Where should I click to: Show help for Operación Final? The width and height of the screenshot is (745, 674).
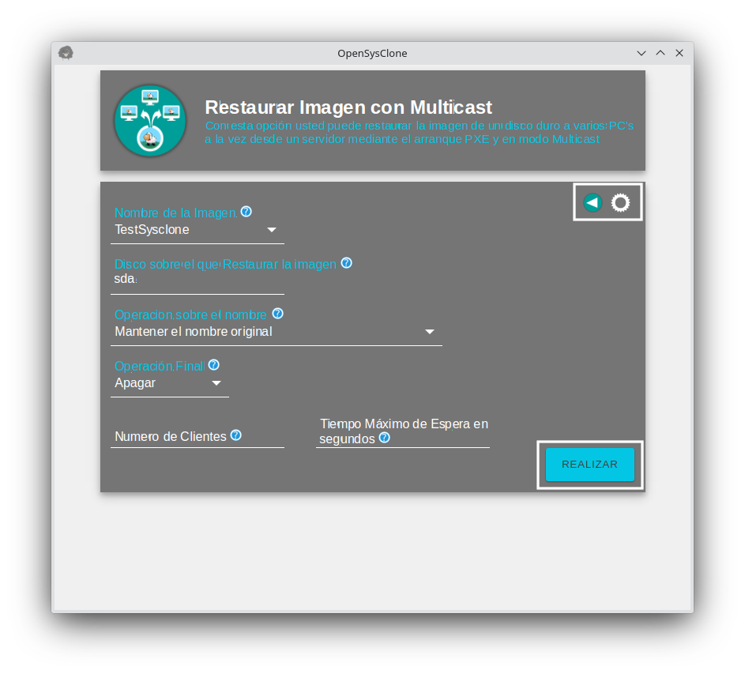click(x=213, y=365)
